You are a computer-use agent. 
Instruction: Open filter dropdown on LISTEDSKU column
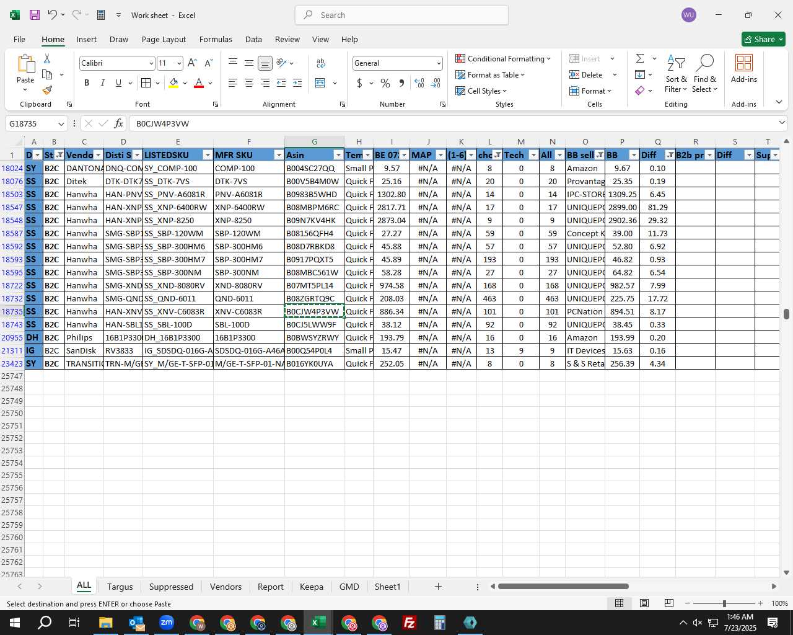coord(208,155)
